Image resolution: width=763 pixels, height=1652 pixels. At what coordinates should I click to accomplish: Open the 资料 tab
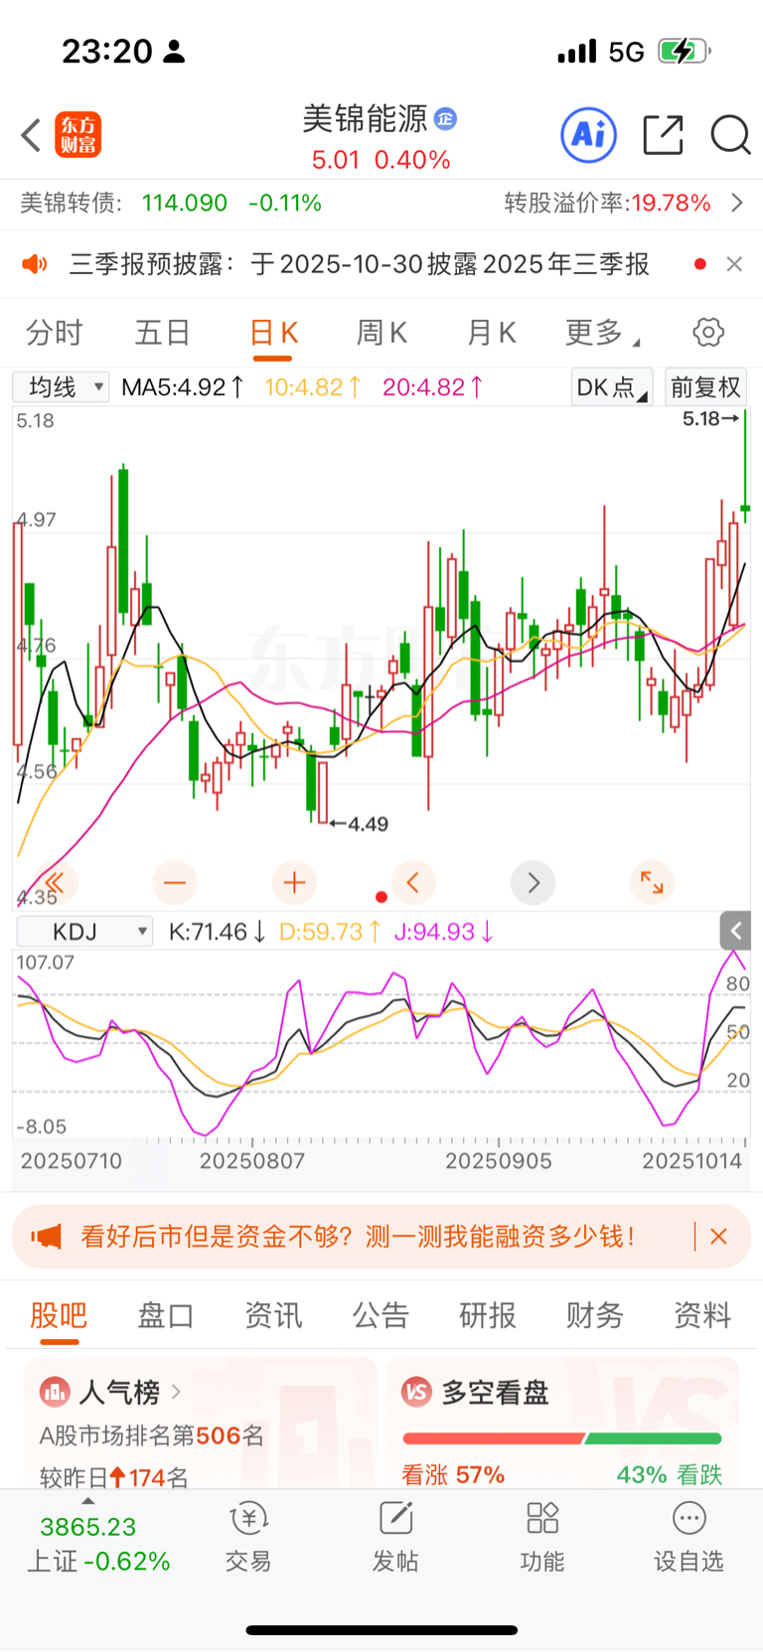pyautogui.click(x=702, y=1314)
